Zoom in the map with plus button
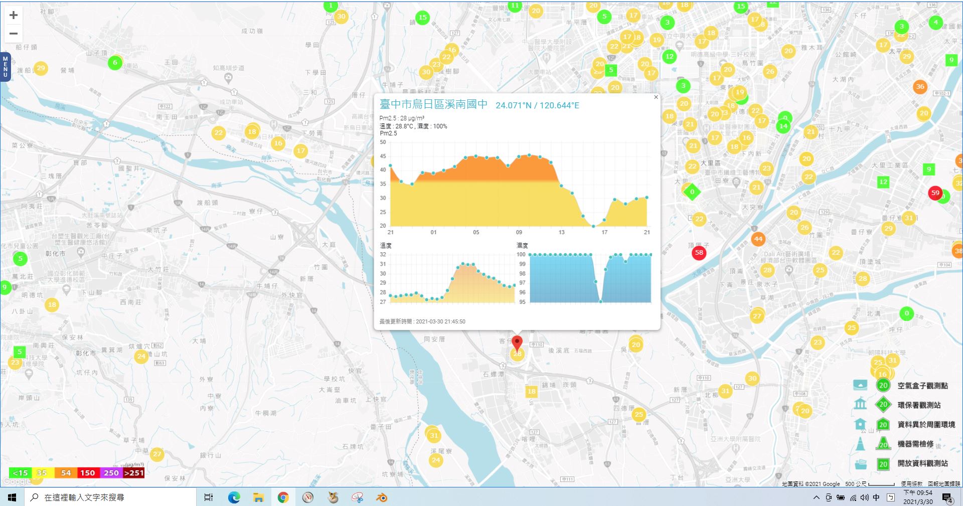Screen dimensions: 963x506 [x=14, y=15]
